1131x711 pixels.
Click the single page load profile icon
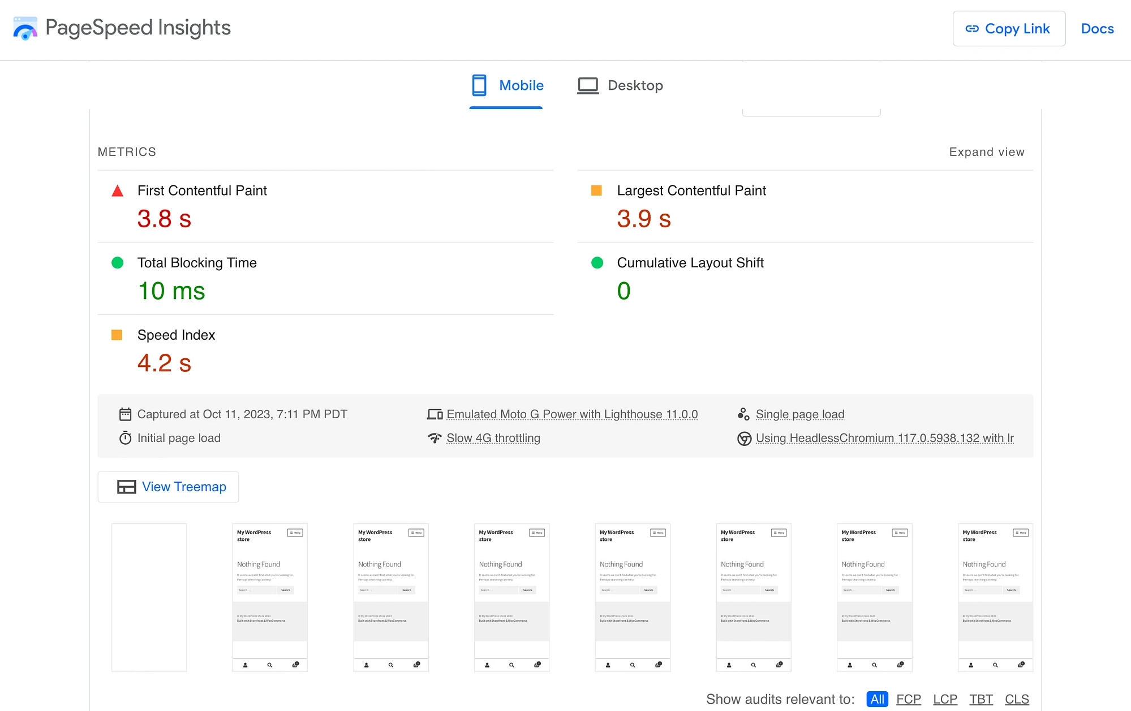[742, 414]
